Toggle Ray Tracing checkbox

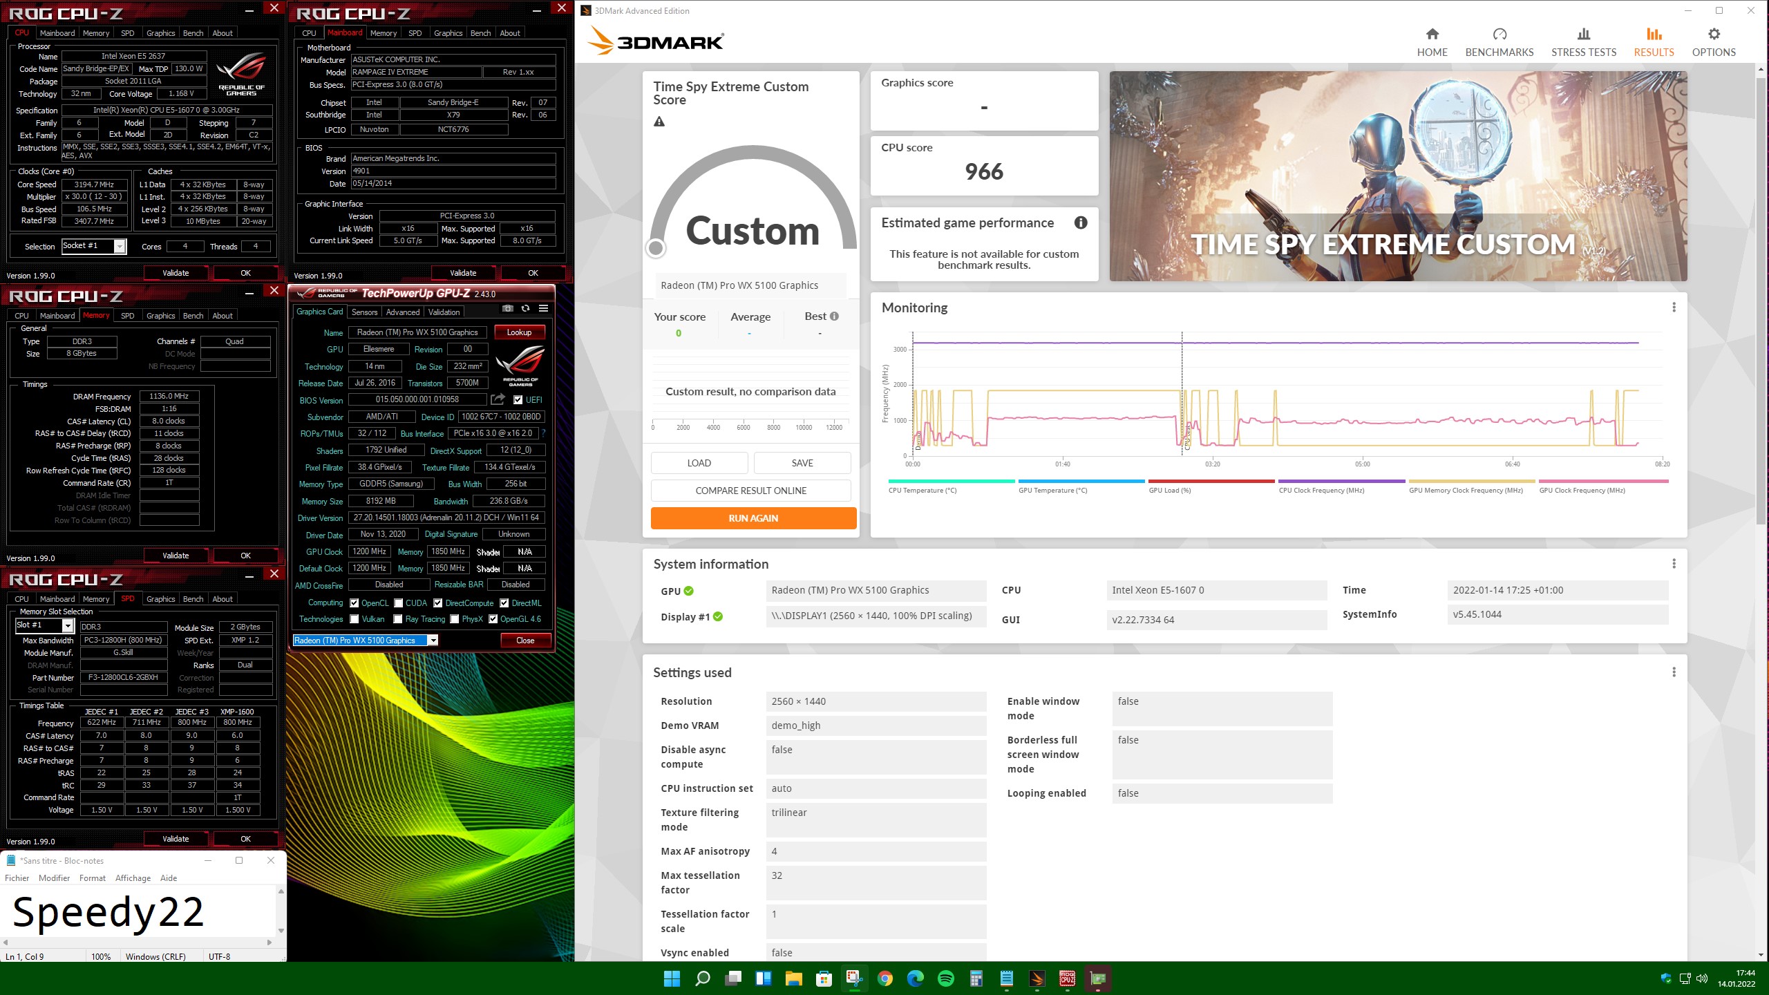398,619
